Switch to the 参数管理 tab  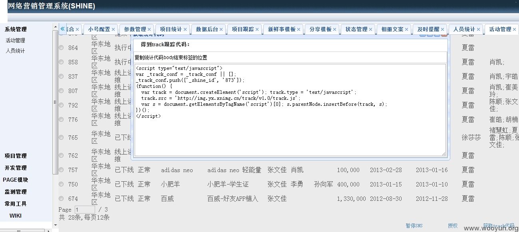pyautogui.click(x=135, y=29)
